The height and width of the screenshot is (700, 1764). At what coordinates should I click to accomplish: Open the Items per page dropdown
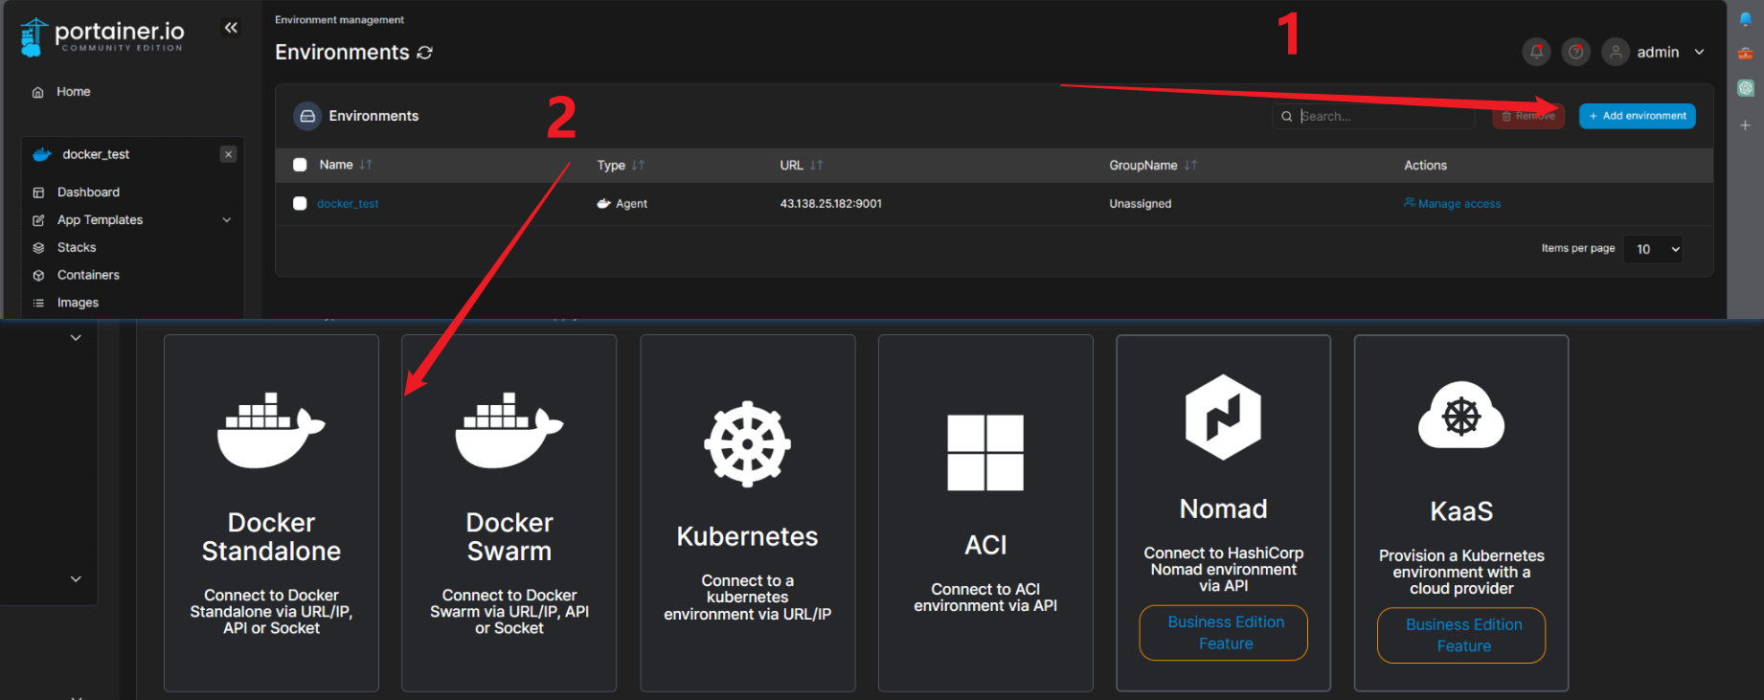[x=1653, y=249]
